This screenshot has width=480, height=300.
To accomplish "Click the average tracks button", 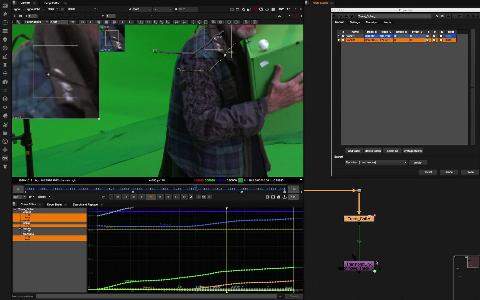I will coord(413,151).
